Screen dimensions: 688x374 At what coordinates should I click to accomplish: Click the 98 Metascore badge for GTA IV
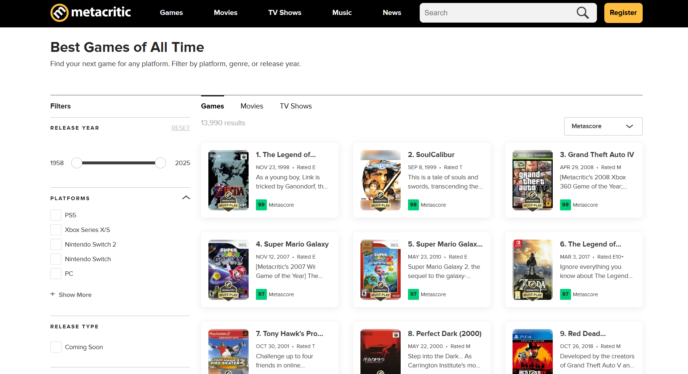point(566,205)
